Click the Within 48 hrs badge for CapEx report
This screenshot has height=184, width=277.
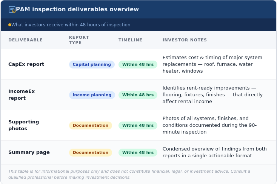click(x=138, y=64)
